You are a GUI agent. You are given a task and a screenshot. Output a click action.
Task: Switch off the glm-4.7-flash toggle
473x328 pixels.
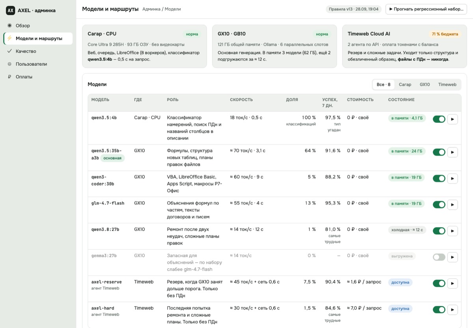point(439,205)
